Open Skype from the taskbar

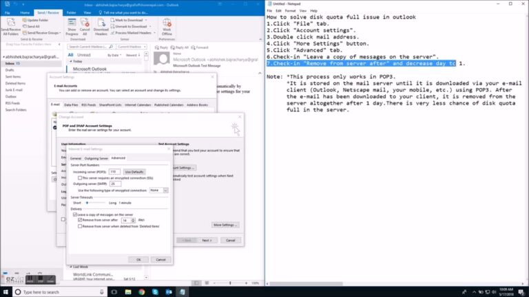click(x=155, y=292)
